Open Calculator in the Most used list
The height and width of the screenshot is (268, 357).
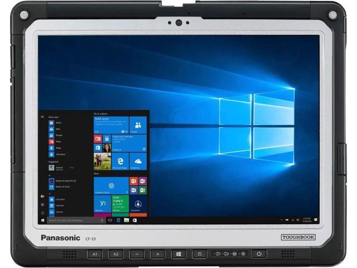[57, 154]
